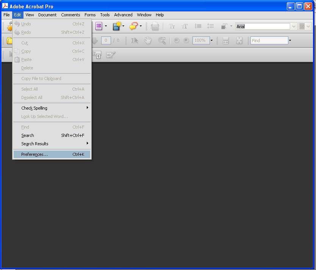Open the Forms menu

coord(90,15)
